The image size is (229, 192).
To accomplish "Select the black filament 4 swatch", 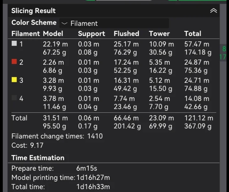I will tap(14, 98).
